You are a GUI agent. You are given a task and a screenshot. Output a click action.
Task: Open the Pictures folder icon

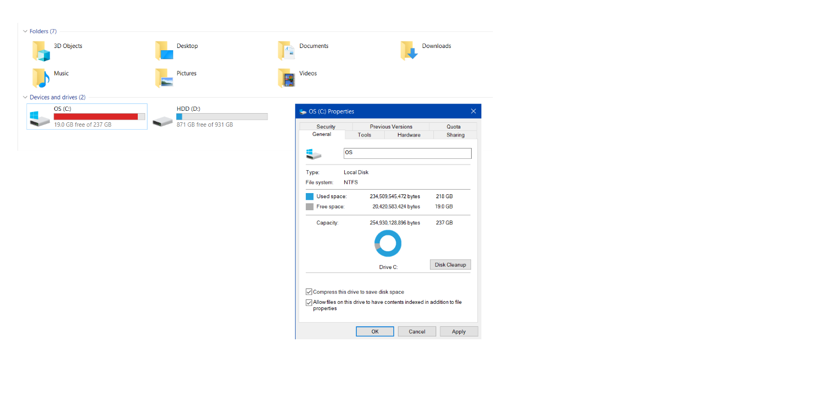pos(164,78)
